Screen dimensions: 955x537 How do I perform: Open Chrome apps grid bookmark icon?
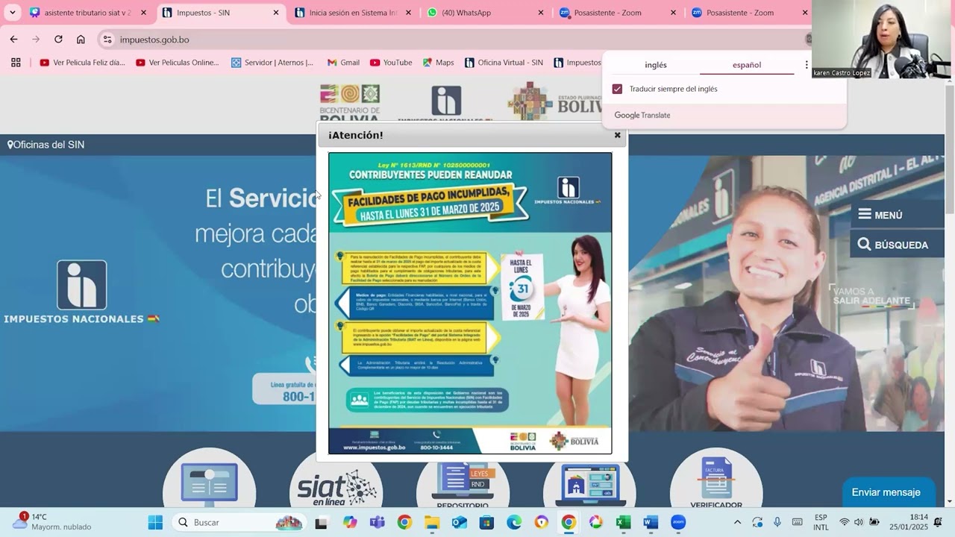click(x=16, y=63)
